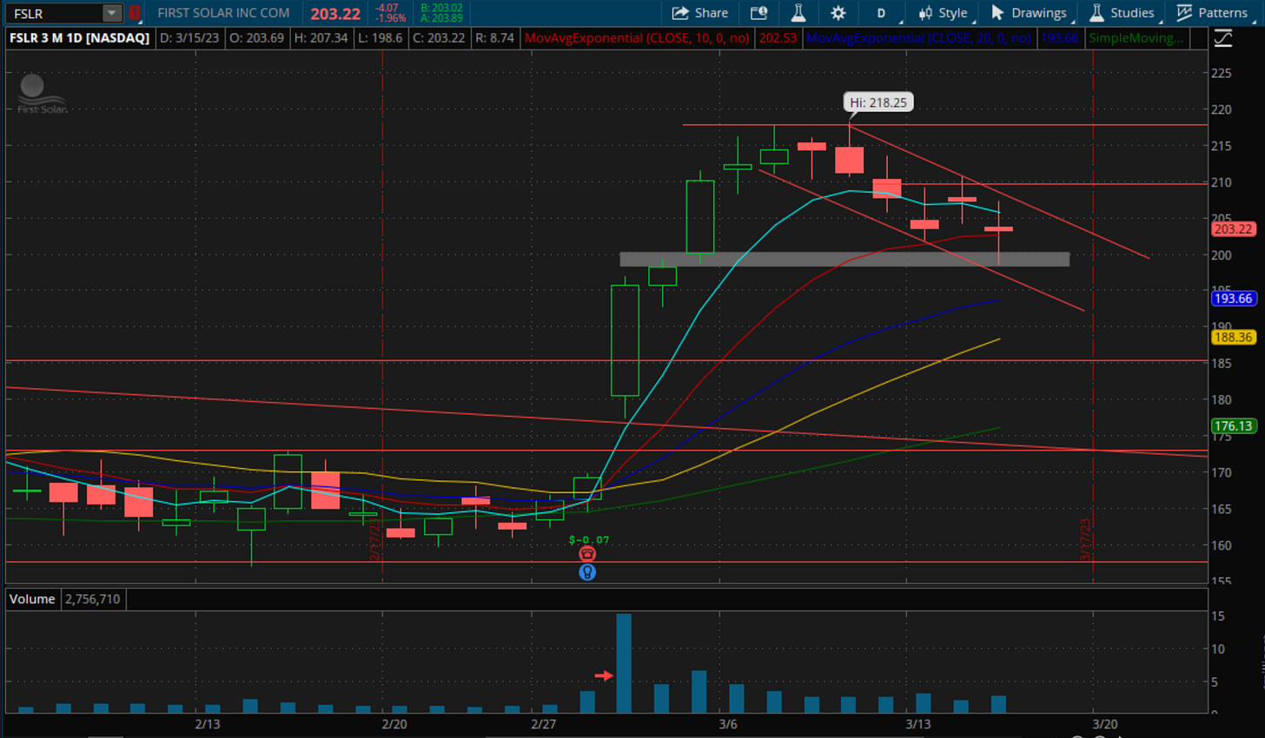This screenshot has height=738, width=1265.
Task: Click the MovAvgExponential (CLOSE, 20) study label
Action: click(x=918, y=38)
